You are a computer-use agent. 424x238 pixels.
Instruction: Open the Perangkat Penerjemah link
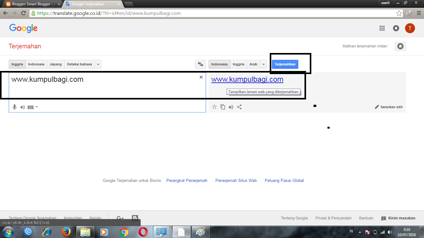point(187,180)
